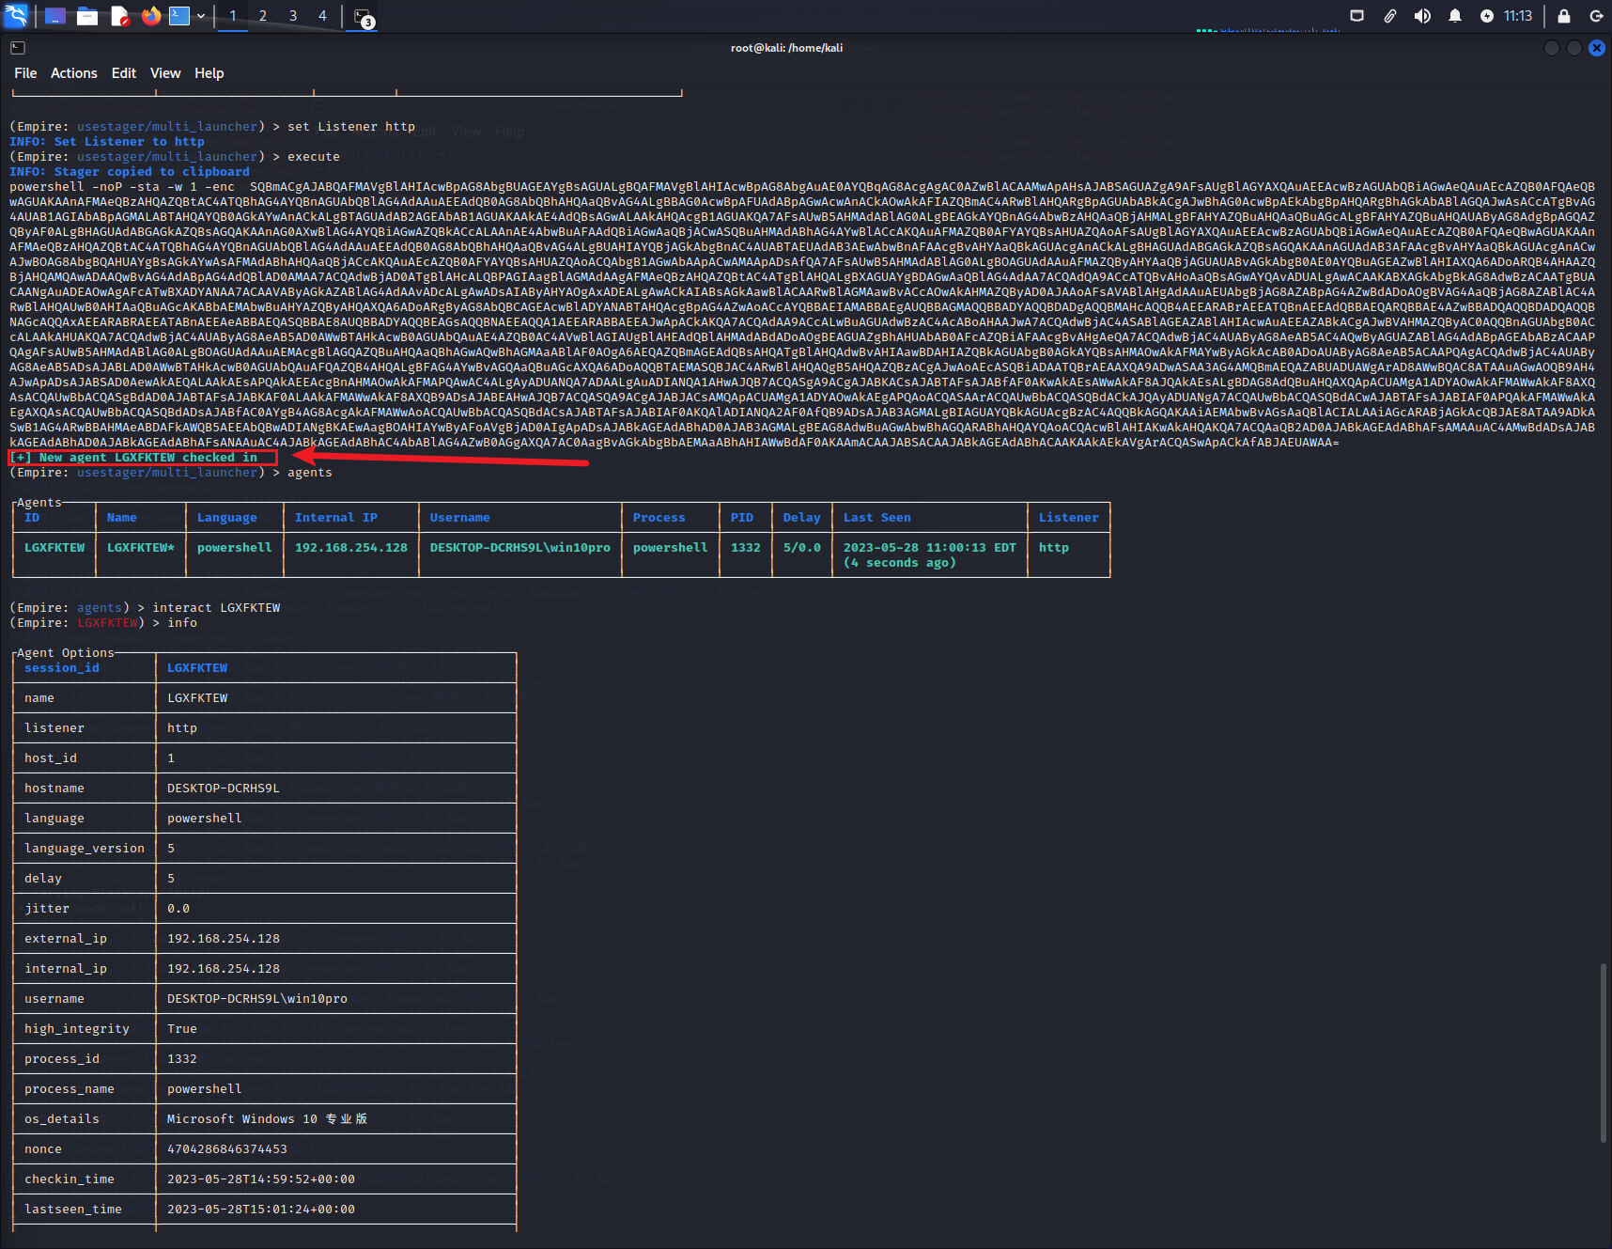Click the 11:13 panel clock
1612x1249 pixels.
[x=1518, y=16]
